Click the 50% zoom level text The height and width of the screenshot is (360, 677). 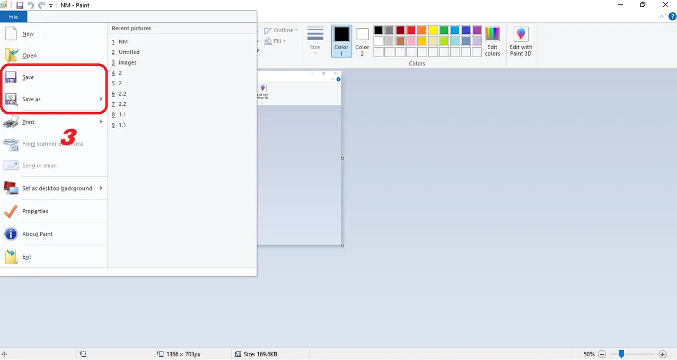[x=589, y=354]
